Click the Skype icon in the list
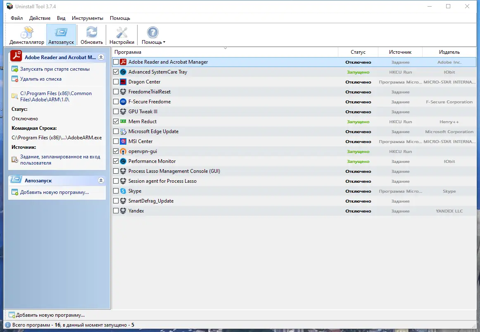The width and height of the screenshot is (480, 332). (123, 191)
